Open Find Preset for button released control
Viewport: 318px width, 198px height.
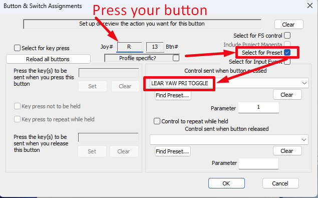(173, 151)
